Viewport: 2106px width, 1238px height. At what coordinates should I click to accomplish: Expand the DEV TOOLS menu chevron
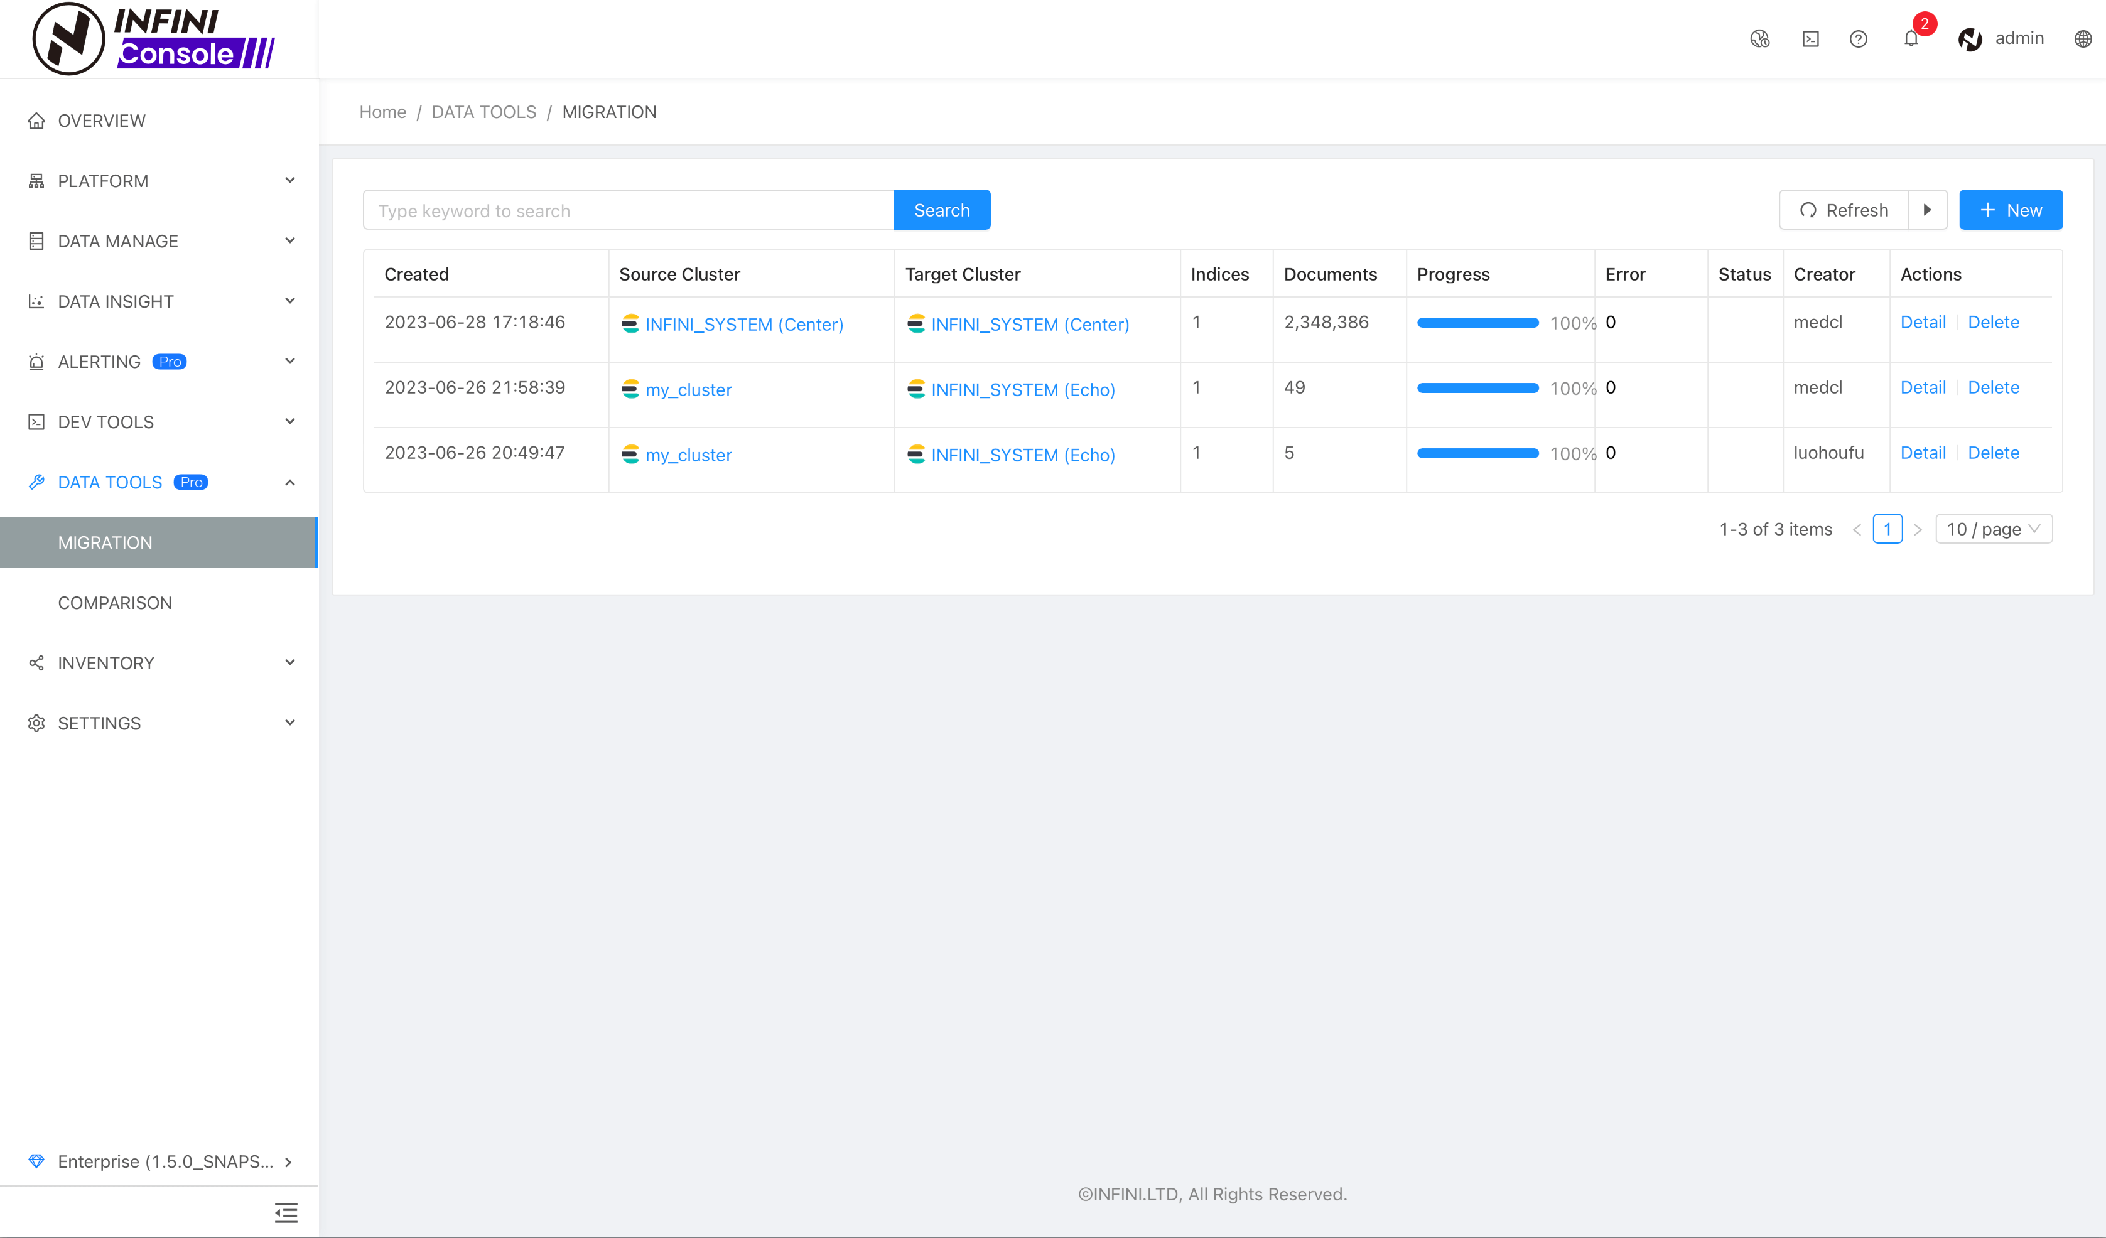click(290, 421)
